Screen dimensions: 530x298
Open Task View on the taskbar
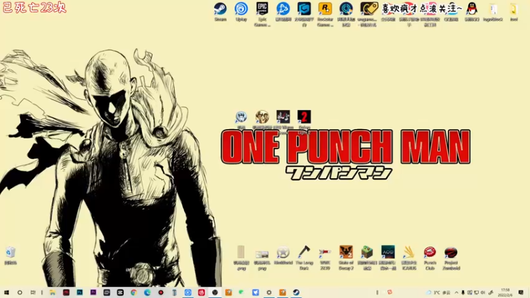coord(32,293)
